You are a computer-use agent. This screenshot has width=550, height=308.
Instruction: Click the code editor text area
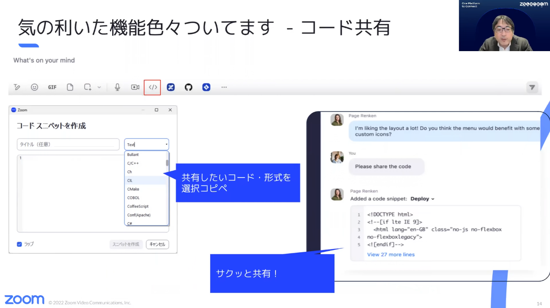pos(93,194)
